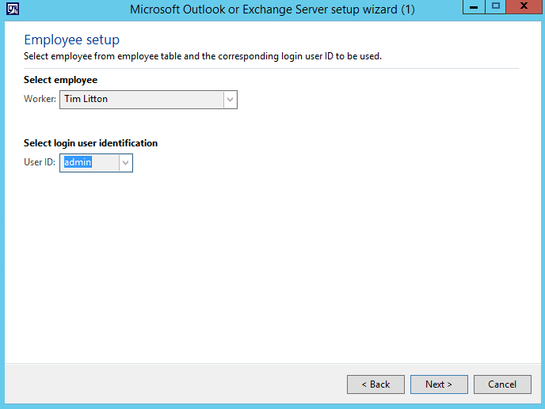Viewport: 545px width, 409px height.
Task: Click 'Select login user identification' label
Action: (x=90, y=143)
